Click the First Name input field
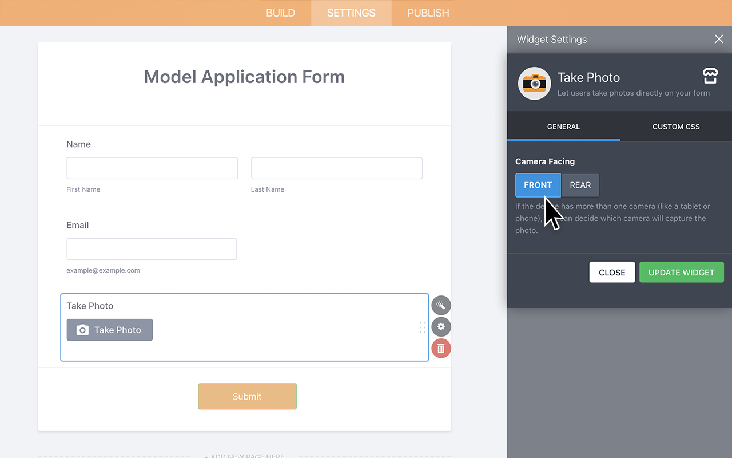The width and height of the screenshot is (732, 458). (152, 168)
